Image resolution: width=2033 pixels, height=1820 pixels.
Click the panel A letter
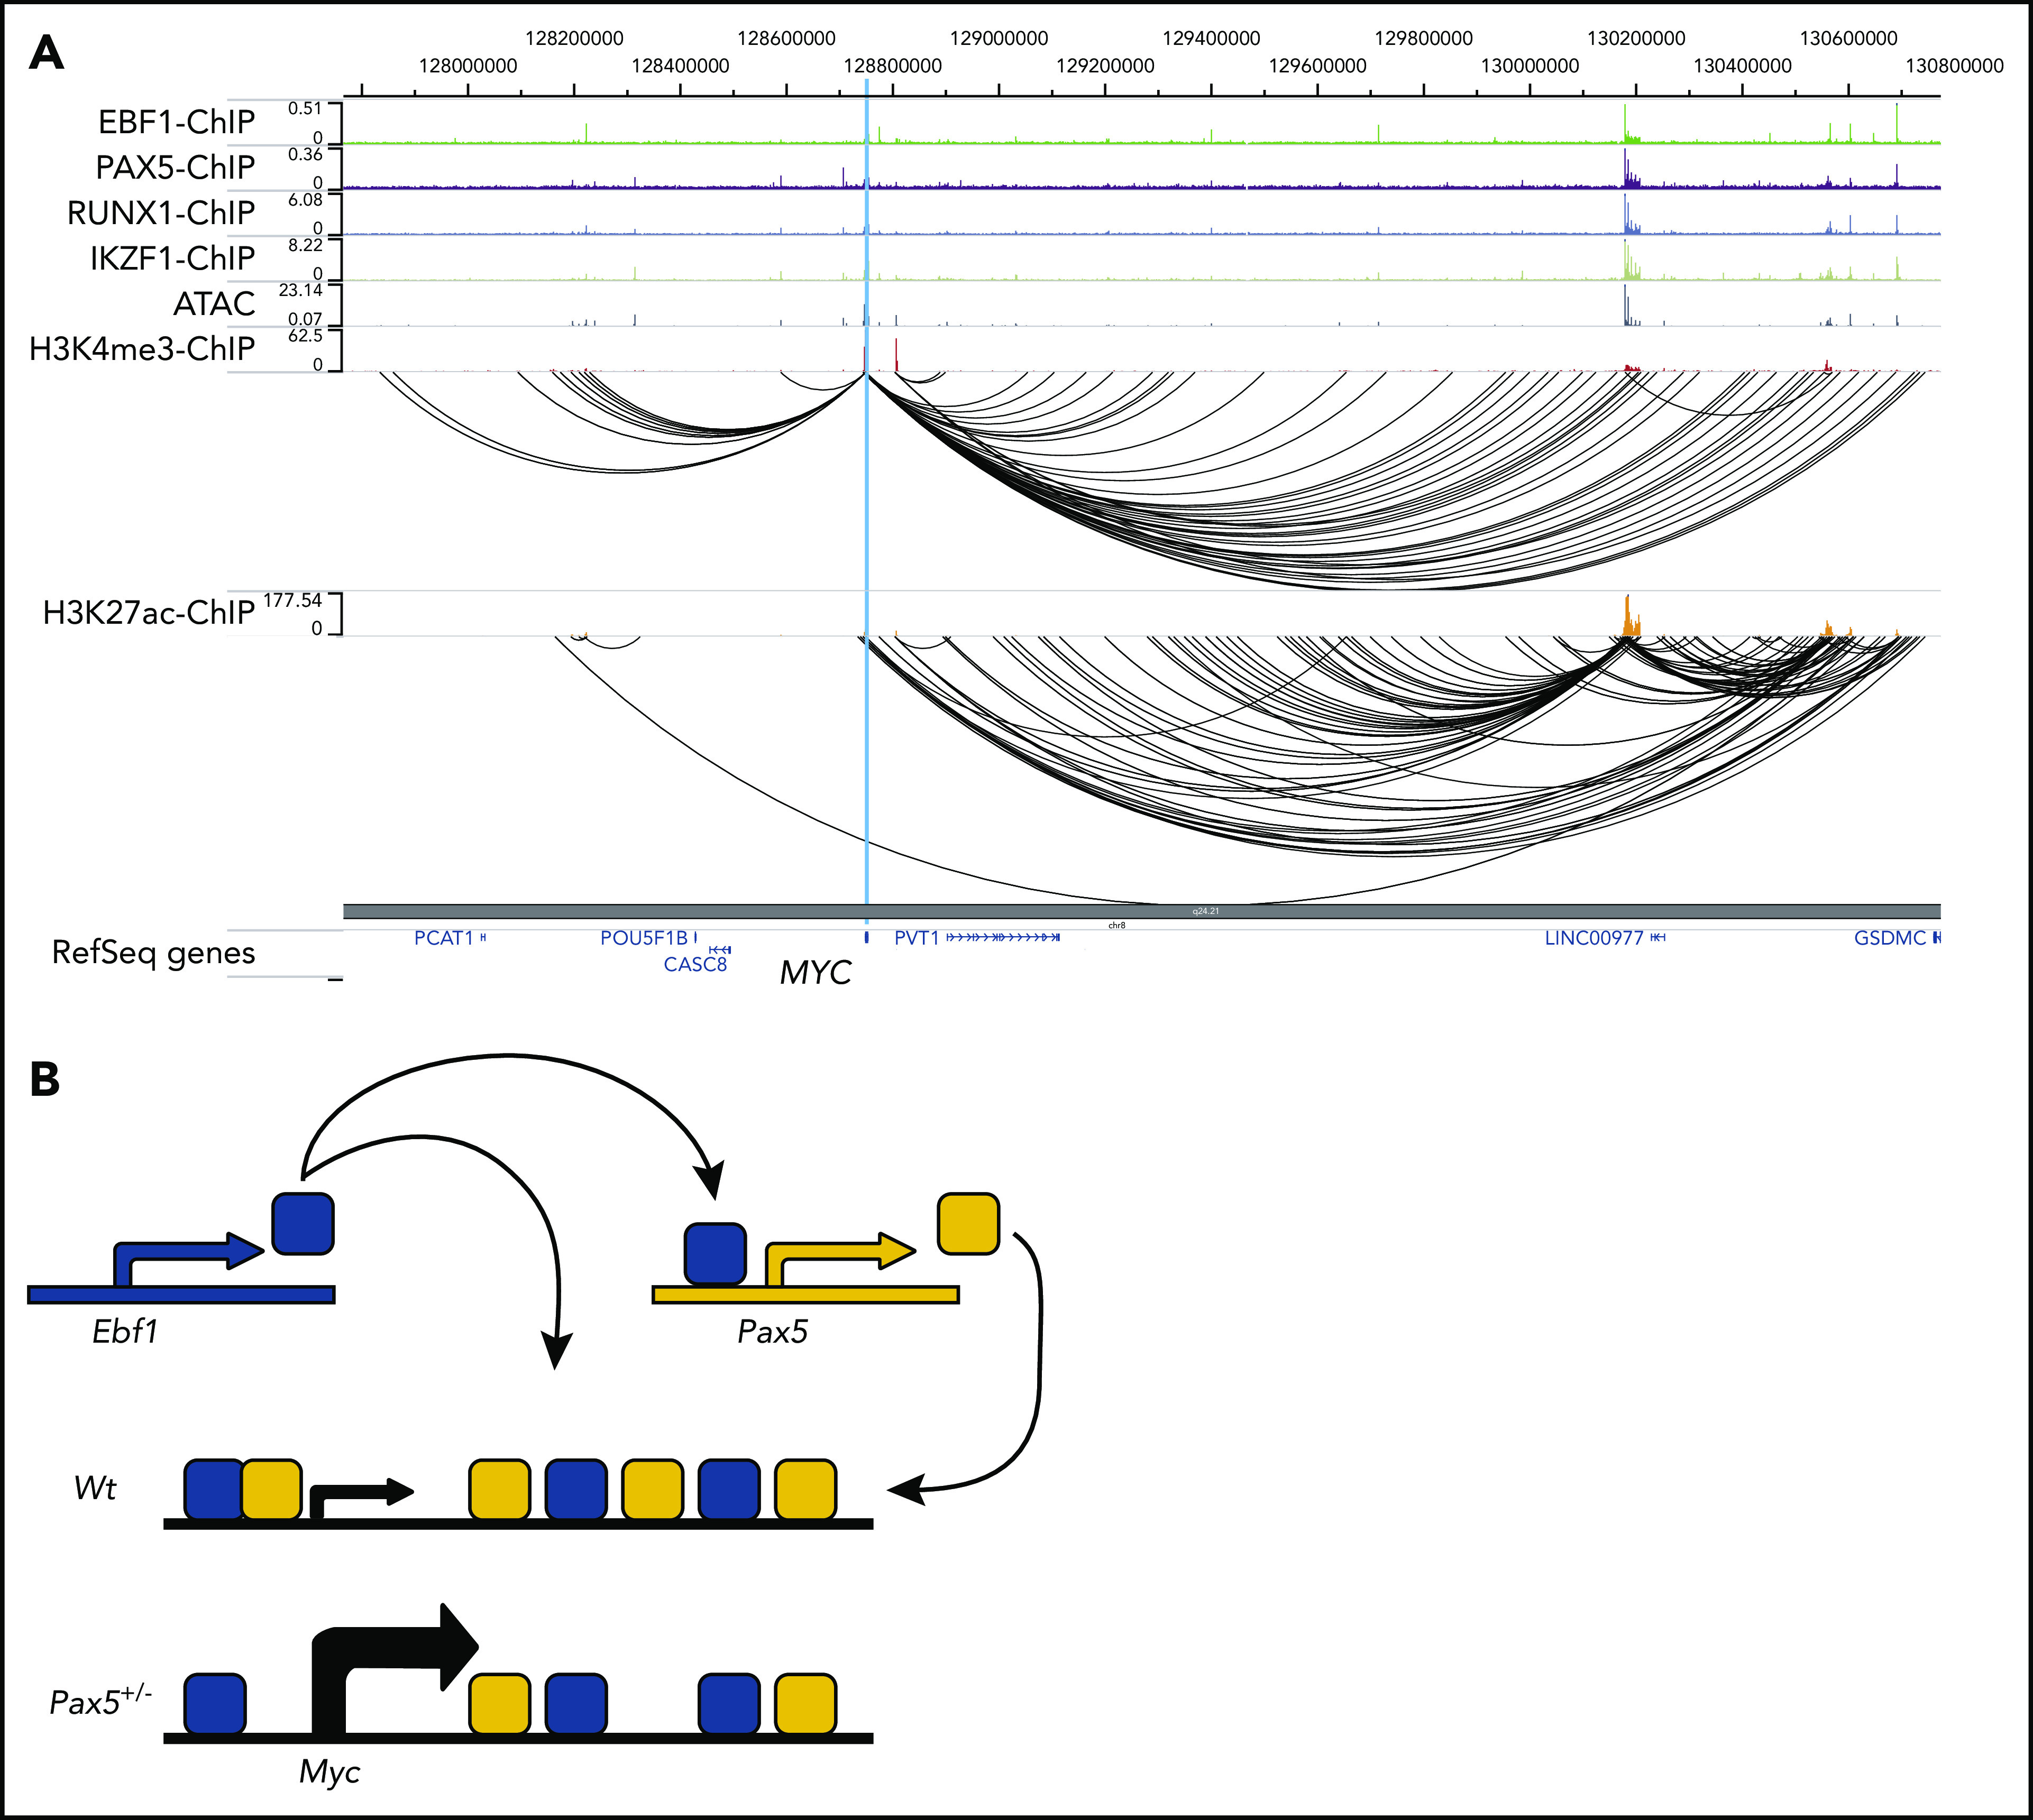(x=46, y=53)
